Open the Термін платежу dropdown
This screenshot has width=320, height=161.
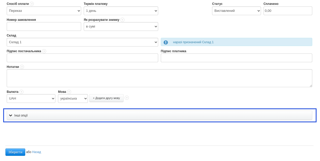click(121, 11)
